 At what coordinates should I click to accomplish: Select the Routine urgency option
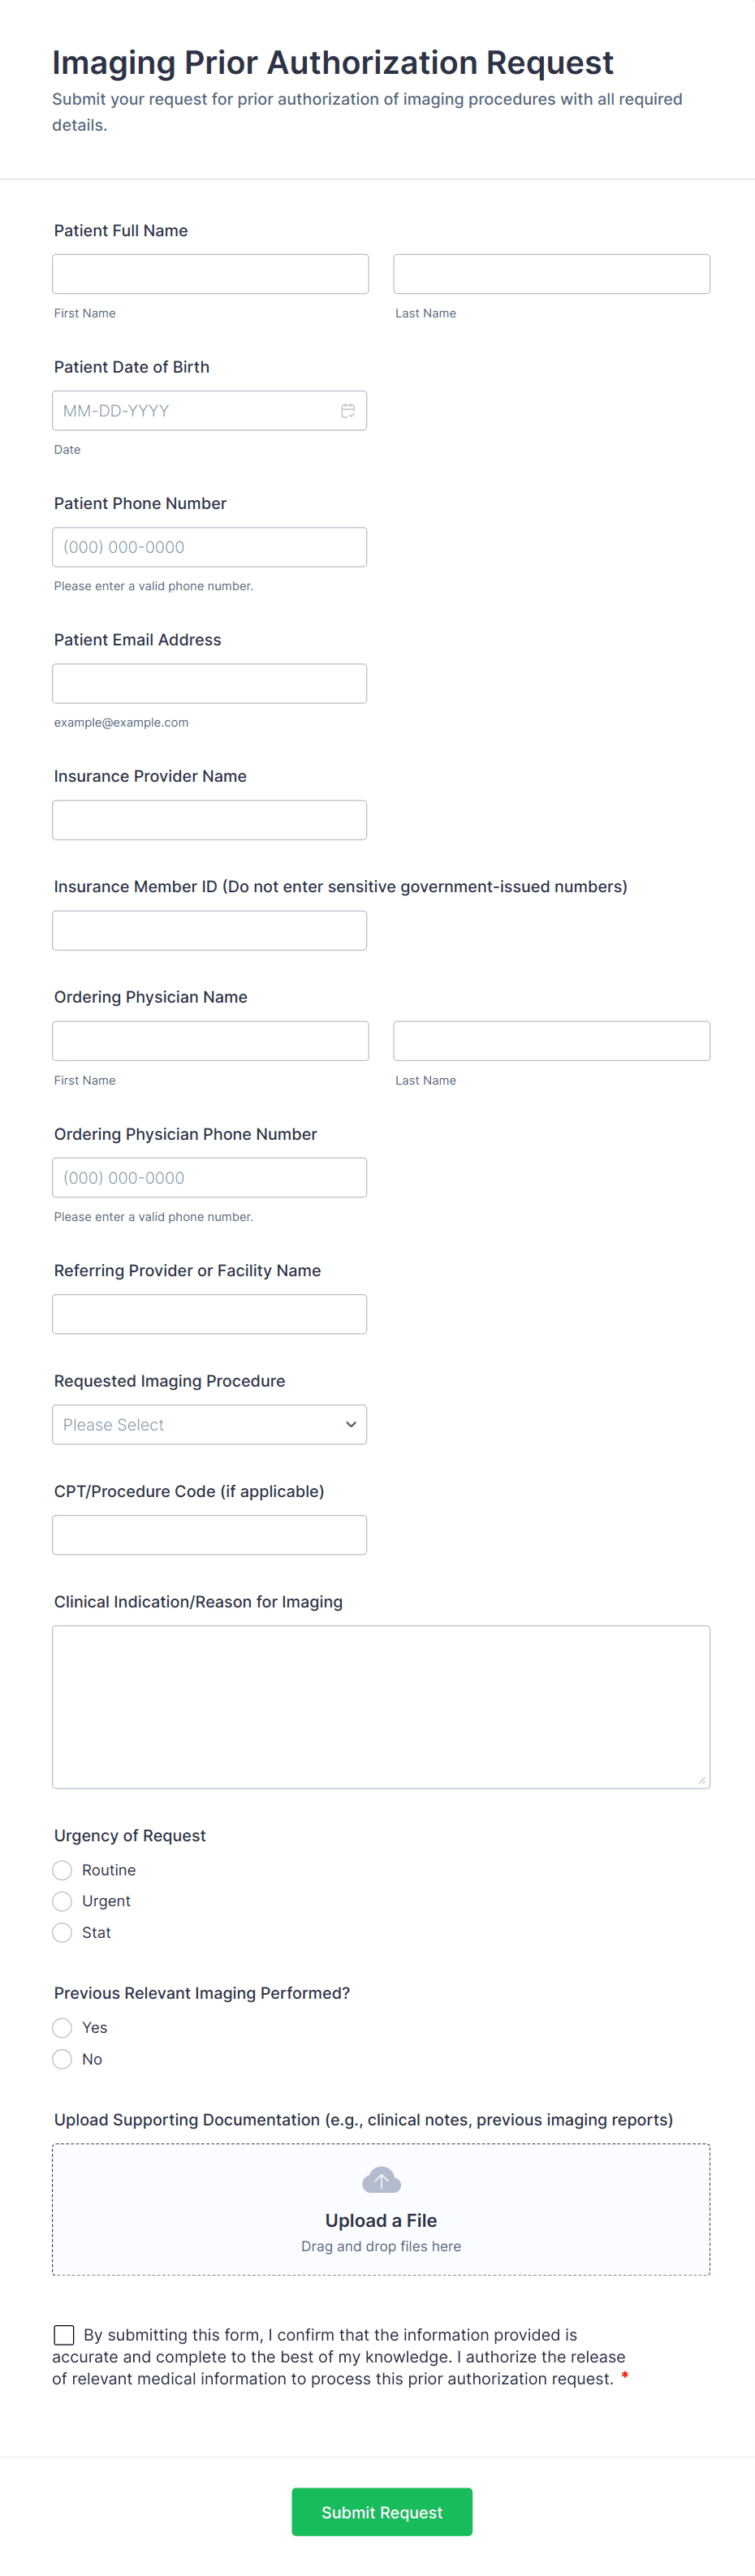[62, 1870]
